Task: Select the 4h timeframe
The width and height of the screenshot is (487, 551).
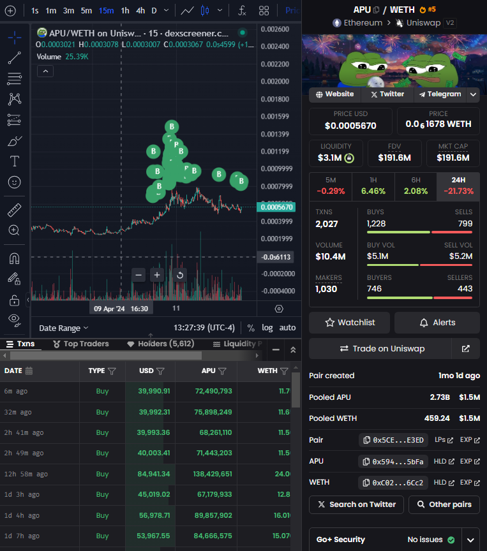Action: (140, 11)
